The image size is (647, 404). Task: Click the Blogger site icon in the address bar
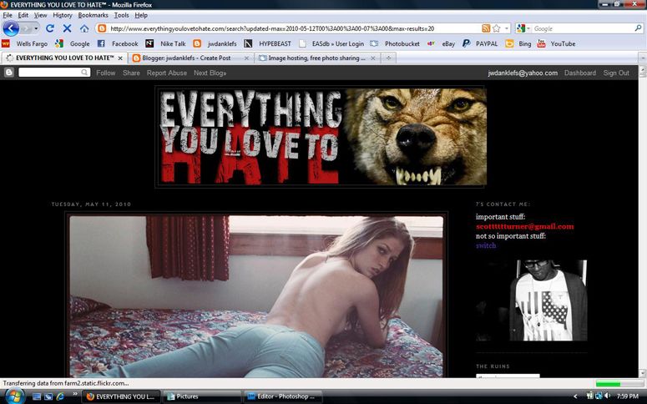tap(102, 28)
